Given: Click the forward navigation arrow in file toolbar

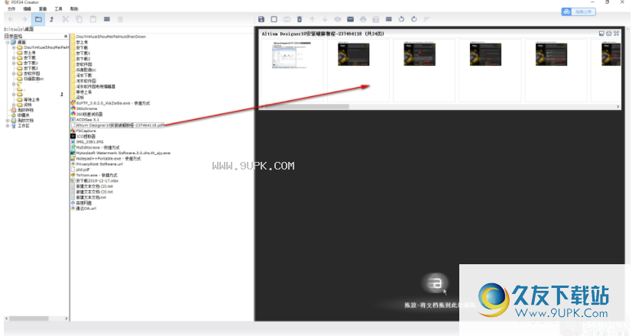Looking at the screenshot, I should 24,19.
